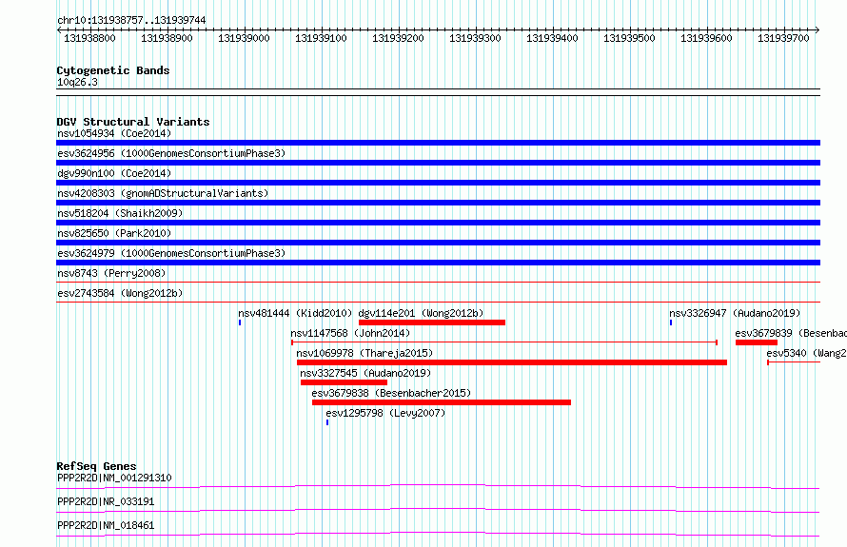Click nsv3327545 (Audano2019) label
This screenshot has height=547, width=847.
[x=365, y=373]
